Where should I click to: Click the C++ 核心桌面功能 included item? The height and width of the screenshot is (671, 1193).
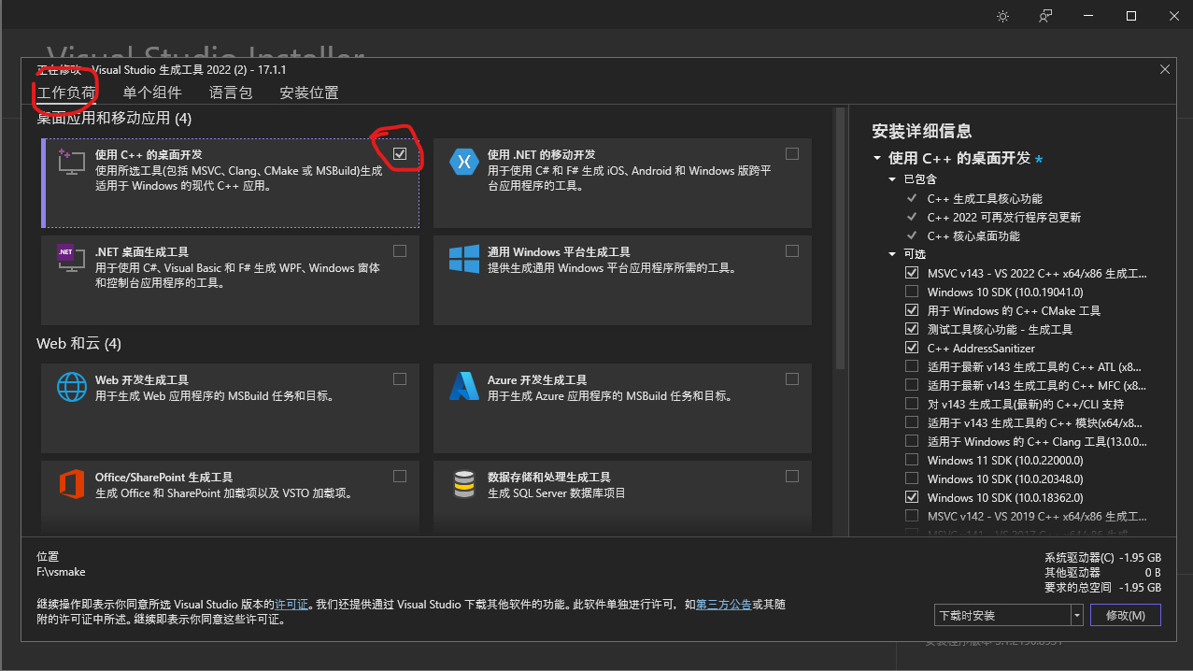tap(973, 236)
